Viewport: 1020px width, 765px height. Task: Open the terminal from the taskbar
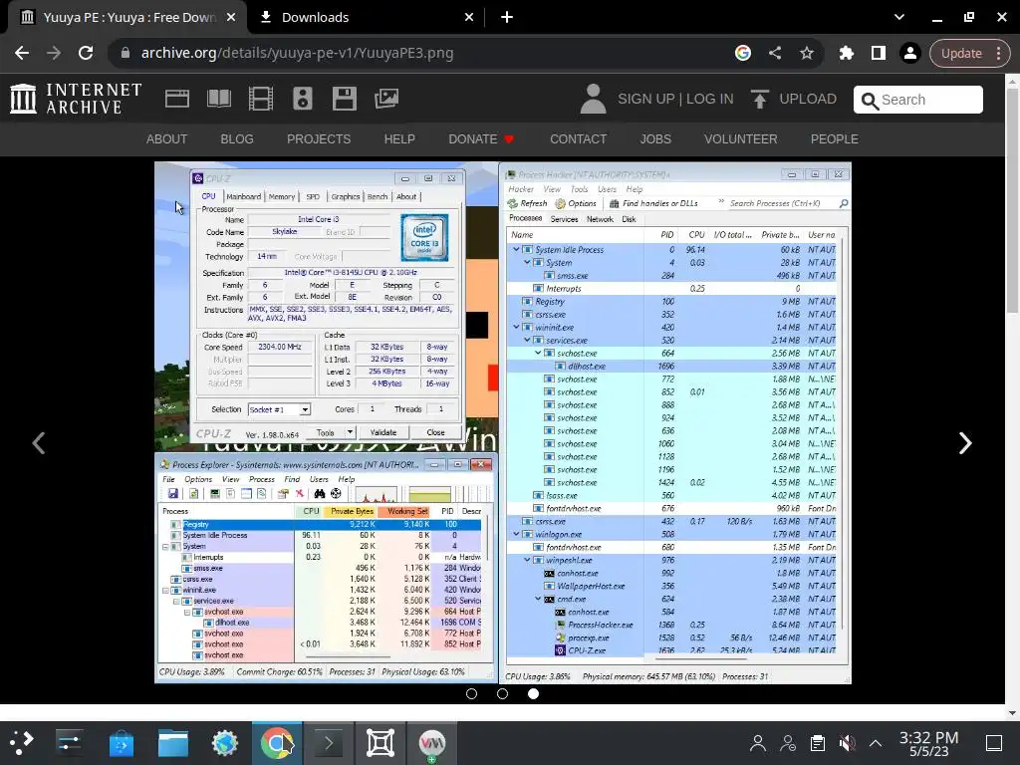(x=329, y=742)
